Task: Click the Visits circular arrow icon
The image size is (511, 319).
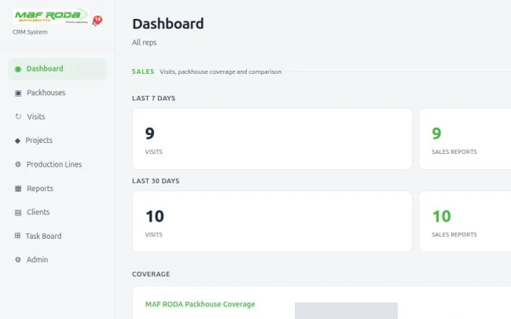Action: click(18, 116)
